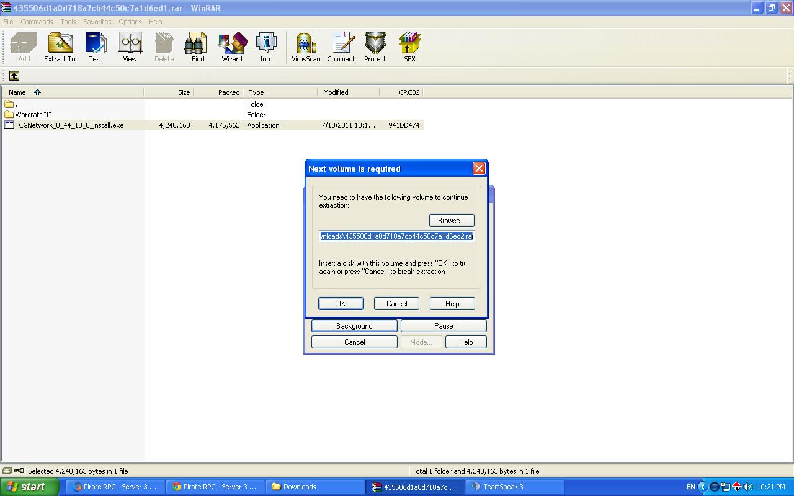The image size is (794, 496).
Task: Click the CRC32 value 941DD474
Action: (404, 125)
